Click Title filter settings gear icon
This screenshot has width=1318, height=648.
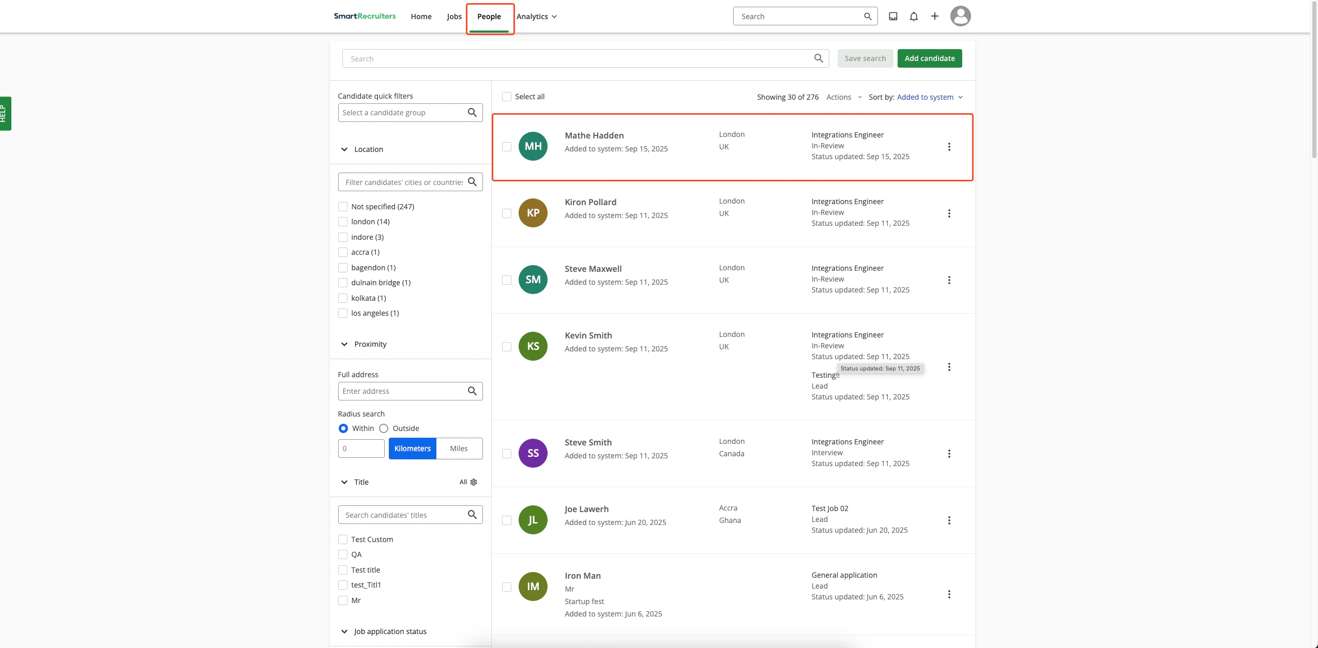(474, 482)
